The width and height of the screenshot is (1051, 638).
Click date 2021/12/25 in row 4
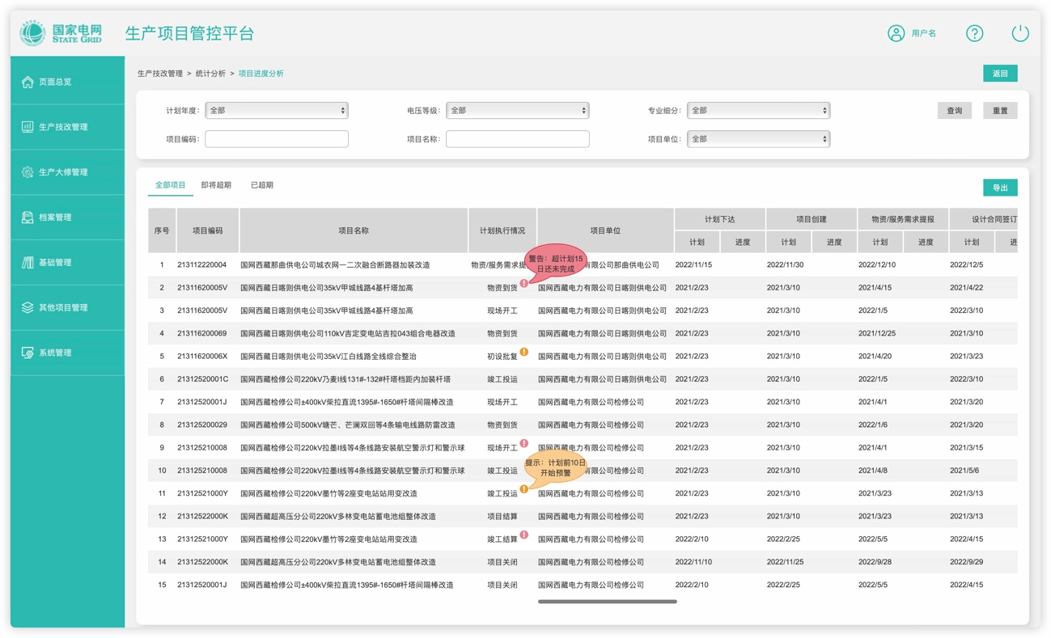pyautogui.click(x=877, y=334)
